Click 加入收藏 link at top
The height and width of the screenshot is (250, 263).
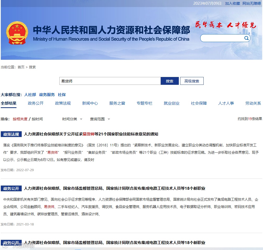[x=232, y=3]
